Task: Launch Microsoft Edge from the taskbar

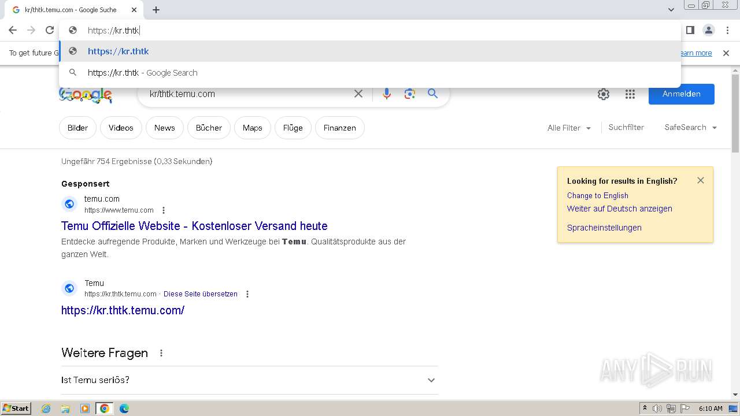Action: 124,408
